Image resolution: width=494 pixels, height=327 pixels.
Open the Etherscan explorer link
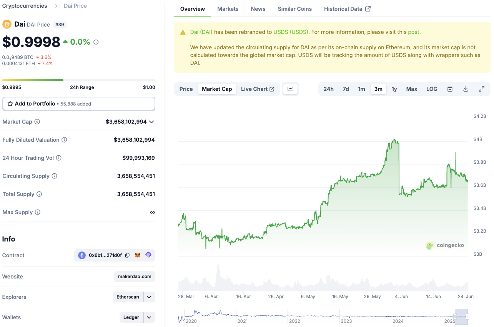coord(128,297)
